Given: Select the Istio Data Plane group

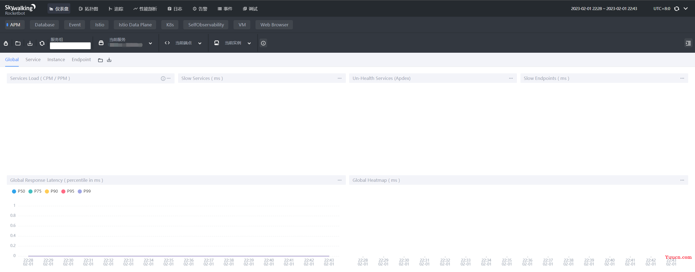Looking at the screenshot, I should click(x=135, y=25).
